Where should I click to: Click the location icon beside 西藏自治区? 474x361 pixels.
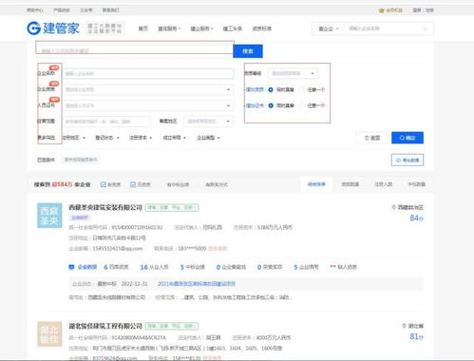coord(394,207)
